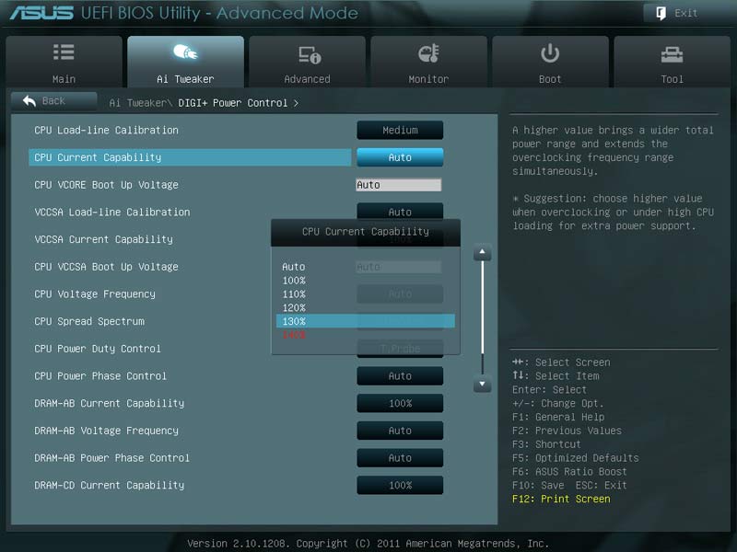The width and height of the screenshot is (737, 552).
Task: Click the scrollbar down arrow
Action: click(x=482, y=384)
